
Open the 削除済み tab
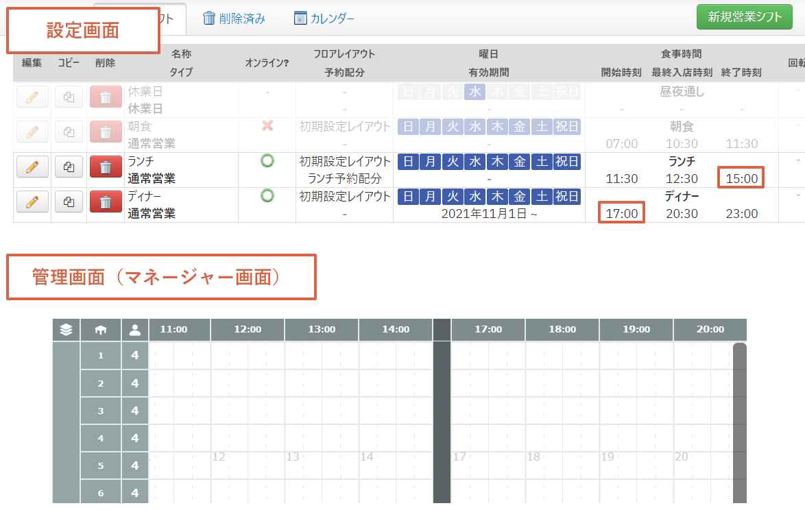point(235,19)
